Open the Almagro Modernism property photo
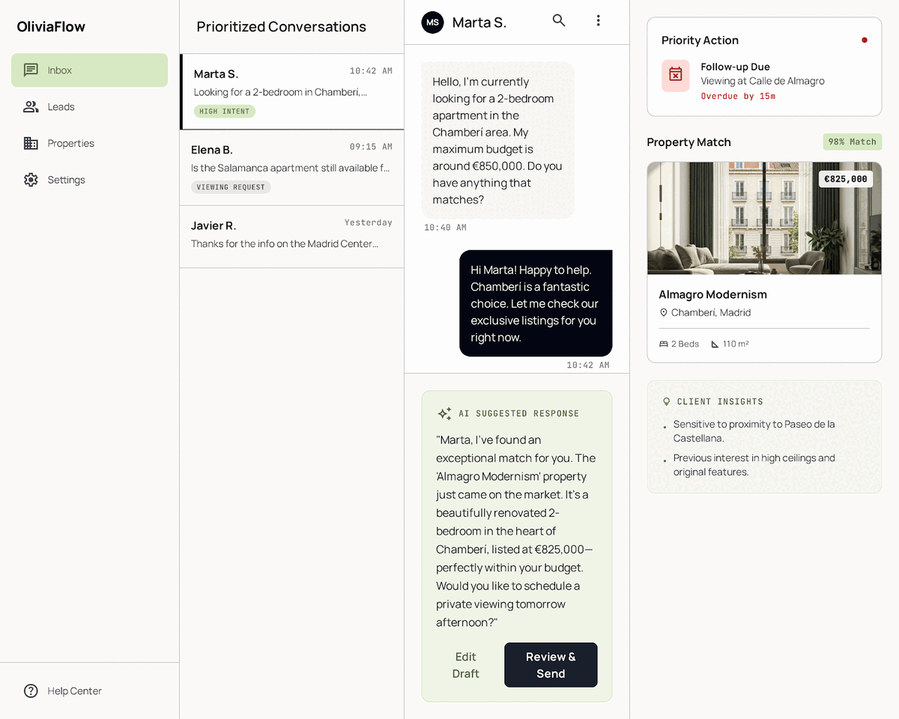The image size is (899, 719). [764, 219]
